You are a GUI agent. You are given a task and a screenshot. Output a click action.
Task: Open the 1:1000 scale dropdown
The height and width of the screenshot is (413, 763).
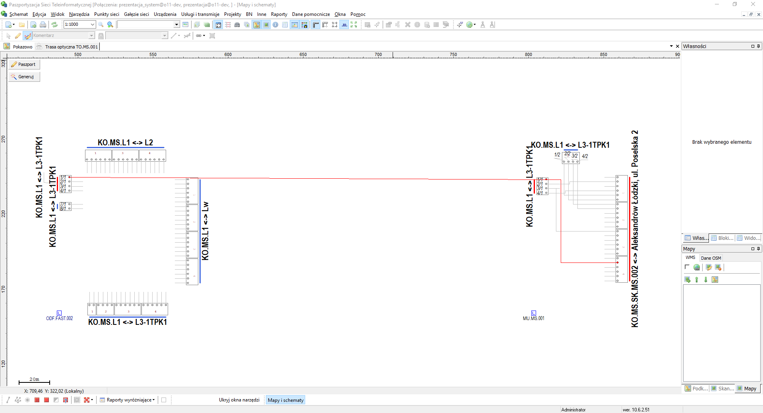[92, 25]
